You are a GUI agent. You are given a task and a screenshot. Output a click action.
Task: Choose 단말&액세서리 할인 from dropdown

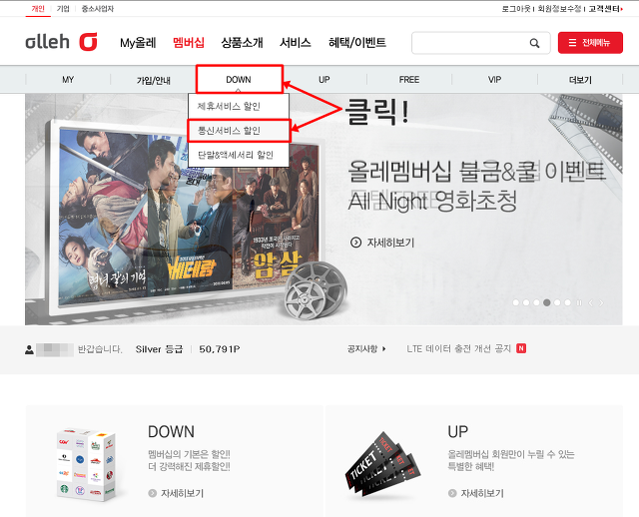(x=239, y=155)
